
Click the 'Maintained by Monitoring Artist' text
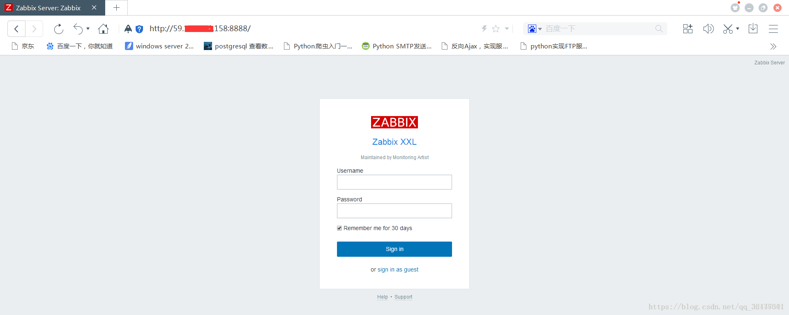click(394, 157)
